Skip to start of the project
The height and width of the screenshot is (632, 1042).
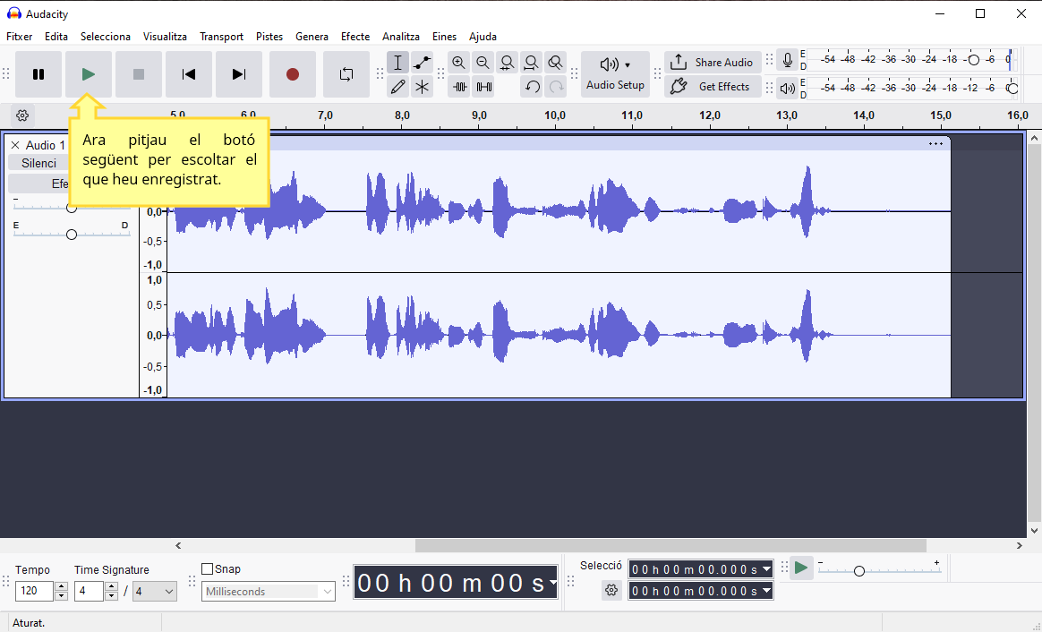pyautogui.click(x=189, y=74)
